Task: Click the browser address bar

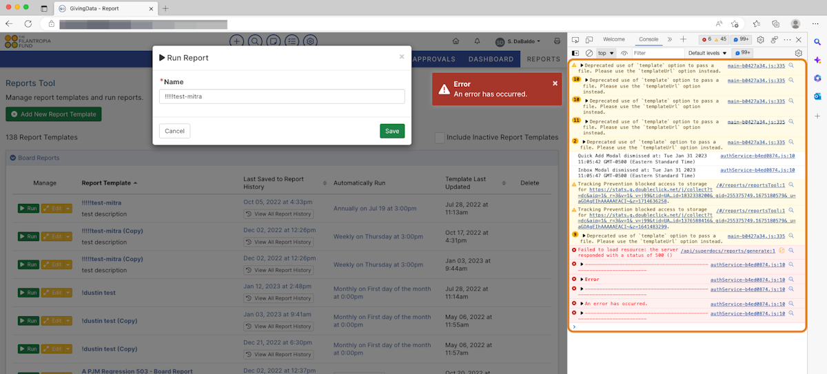Action: (x=382, y=23)
